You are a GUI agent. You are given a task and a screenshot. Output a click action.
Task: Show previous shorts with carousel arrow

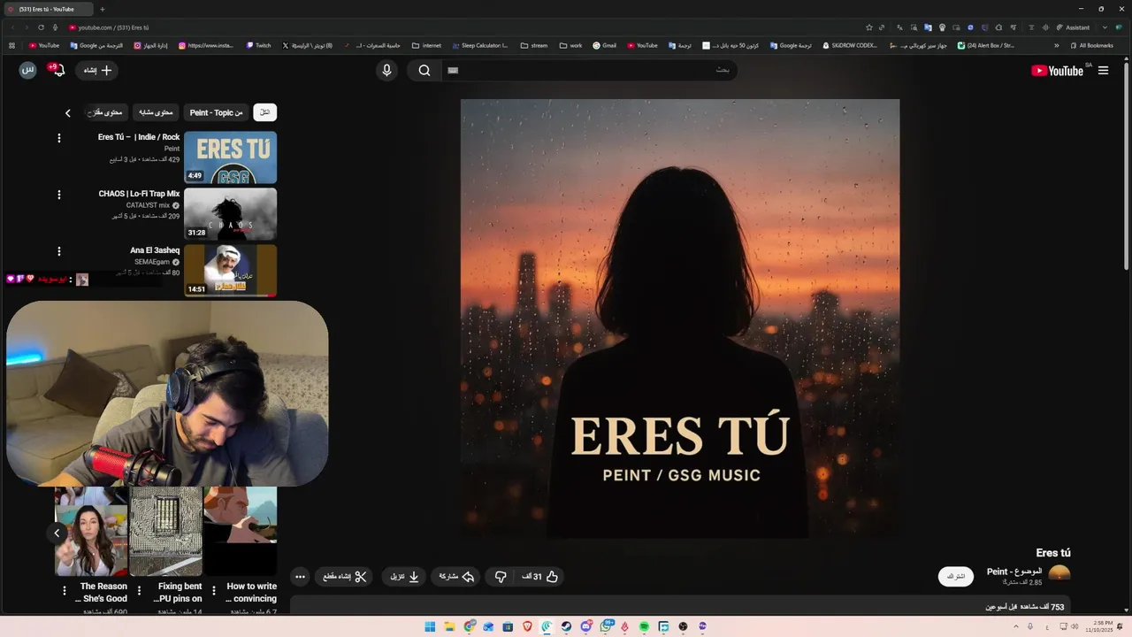57,533
